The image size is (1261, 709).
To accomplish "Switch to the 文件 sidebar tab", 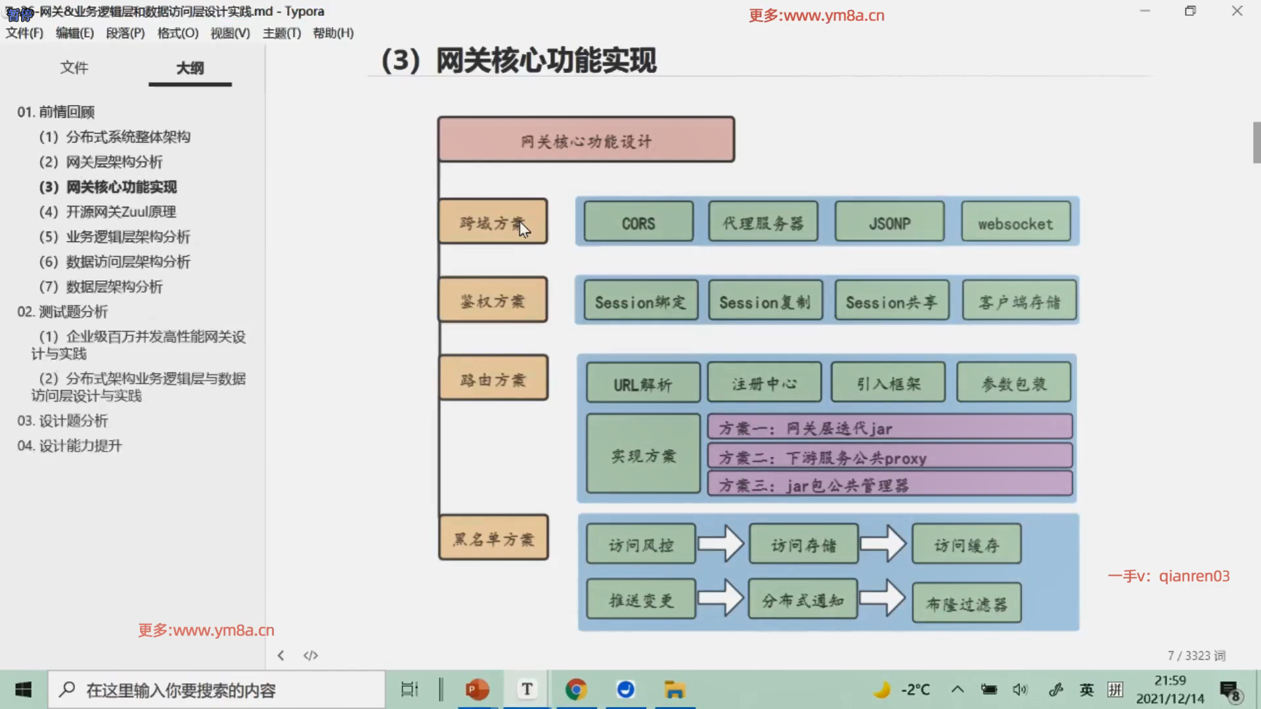I will (74, 68).
